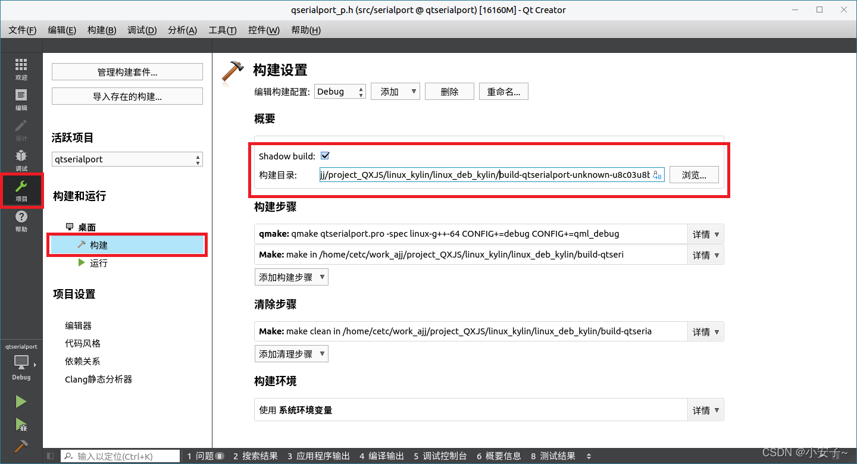Open the 调试(D) menu
This screenshot has height=464, width=857.
click(142, 30)
